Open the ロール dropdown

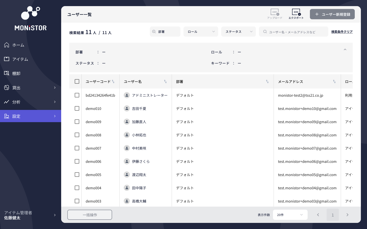click(x=201, y=31)
